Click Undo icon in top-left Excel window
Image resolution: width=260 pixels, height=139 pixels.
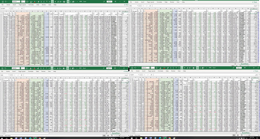pos(6,2)
